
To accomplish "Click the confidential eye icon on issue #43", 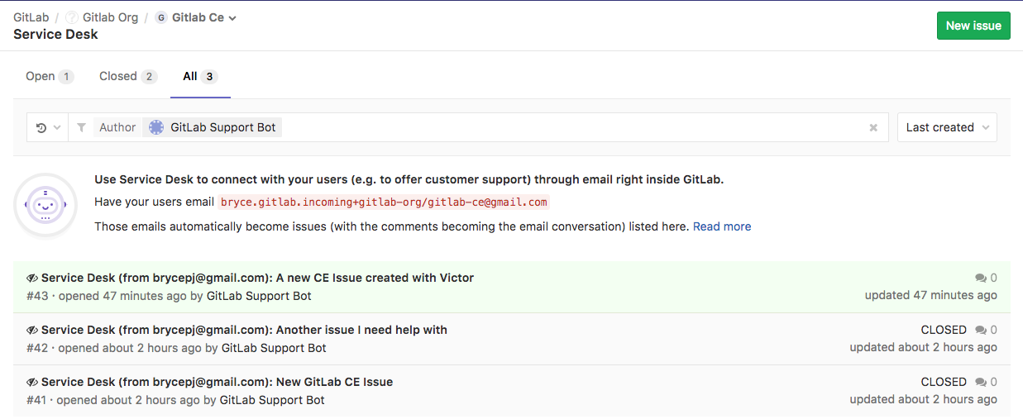I will pyautogui.click(x=32, y=279).
